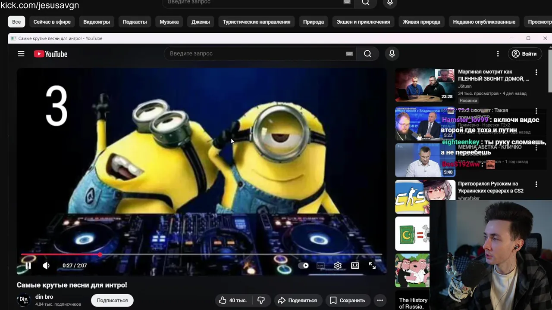Select the Видеоигры chip
This screenshot has height=310, width=552.
[97, 22]
